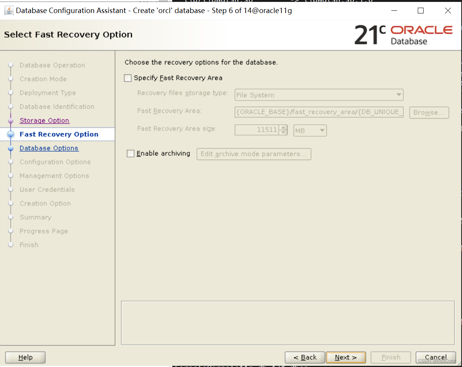Click Edit archive mode parameters button
The height and width of the screenshot is (367, 462).
click(x=254, y=154)
